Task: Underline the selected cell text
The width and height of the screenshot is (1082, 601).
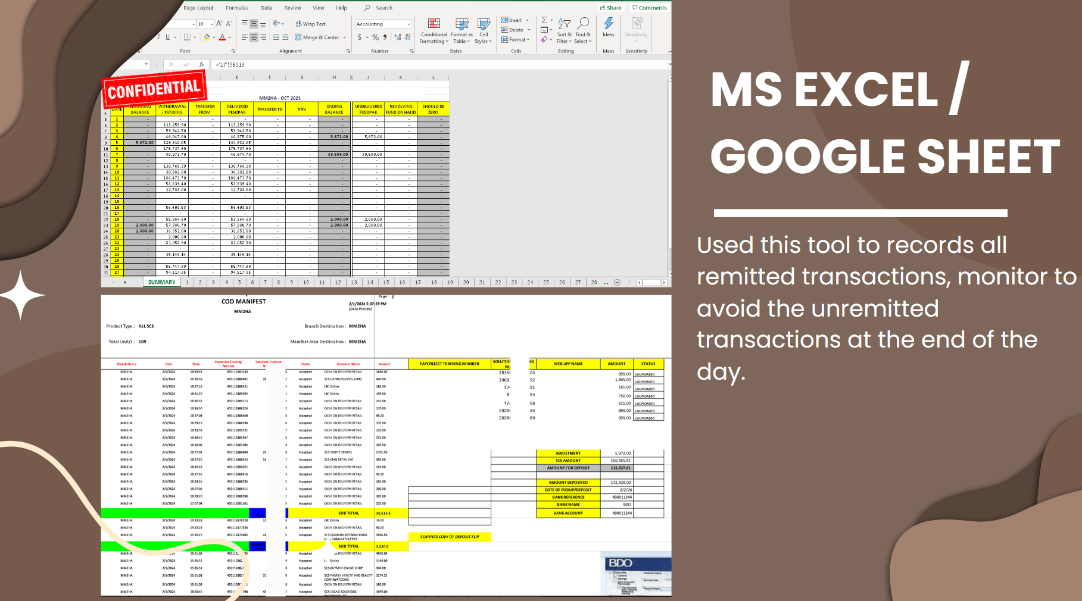Action: (167, 37)
